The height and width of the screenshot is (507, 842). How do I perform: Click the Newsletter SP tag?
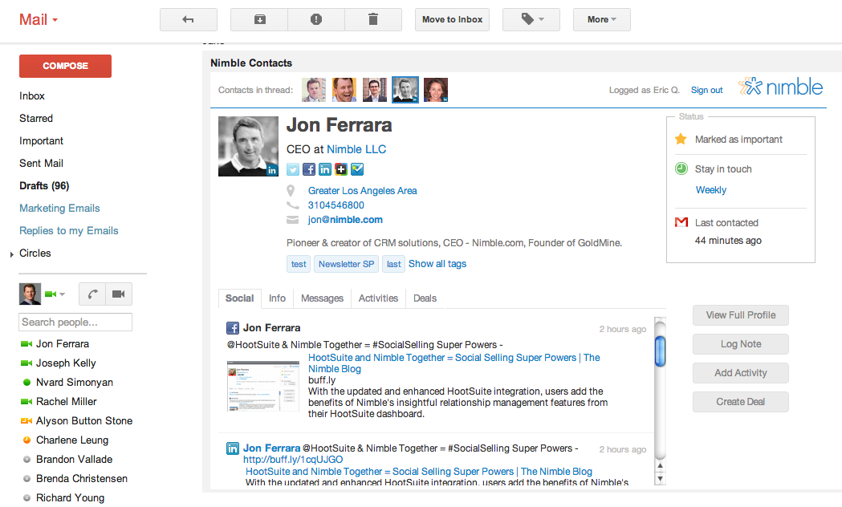347,264
